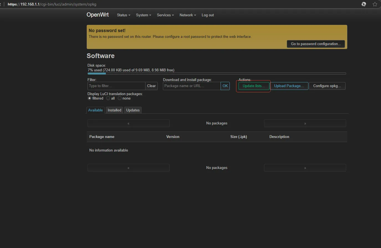Screen dimensions: 381x248
Task: Select the none translation packages radio
Action: click(120, 98)
